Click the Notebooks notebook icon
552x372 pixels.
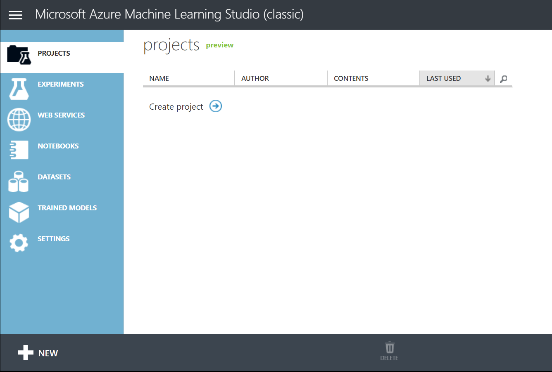tap(19, 150)
